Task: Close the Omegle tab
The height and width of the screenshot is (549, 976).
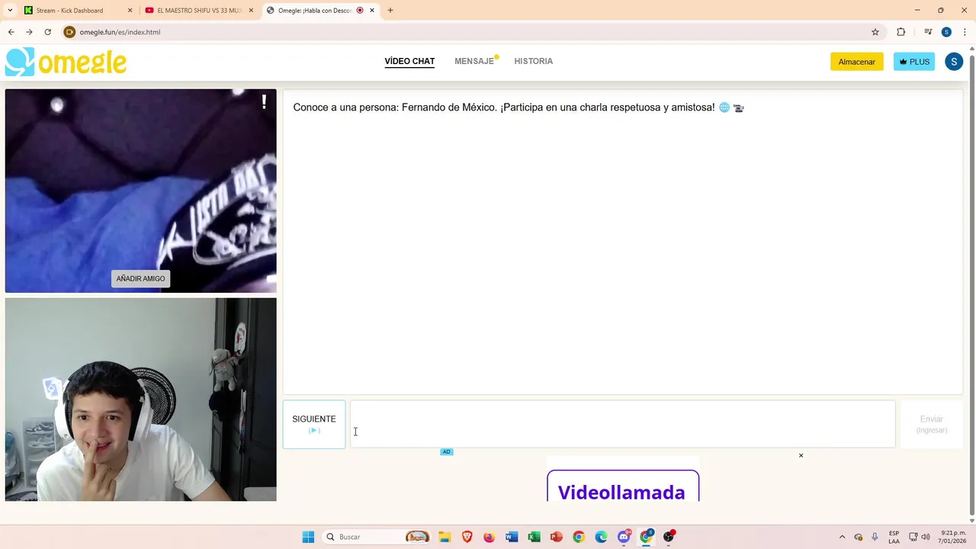Action: coord(372,11)
